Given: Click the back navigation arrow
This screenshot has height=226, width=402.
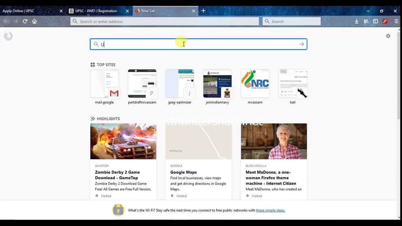Looking at the screenshot, I should 6,21.
